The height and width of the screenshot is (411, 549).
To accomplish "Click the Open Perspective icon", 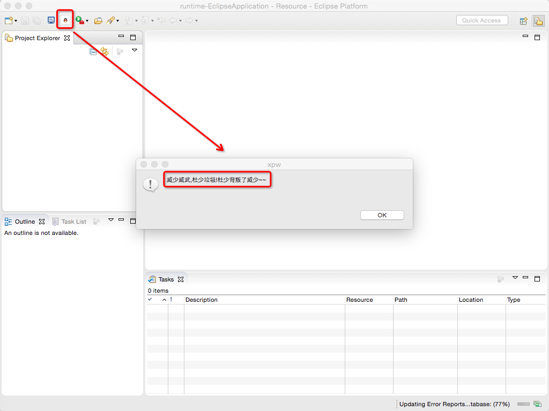I will tap(523, 21).
